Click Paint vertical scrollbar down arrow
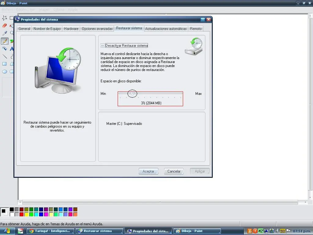Screen dimensions: 313x235 310,197
